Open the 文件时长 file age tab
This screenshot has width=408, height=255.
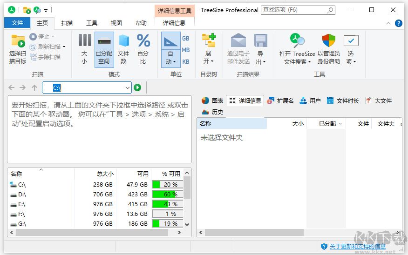[343, 101]
